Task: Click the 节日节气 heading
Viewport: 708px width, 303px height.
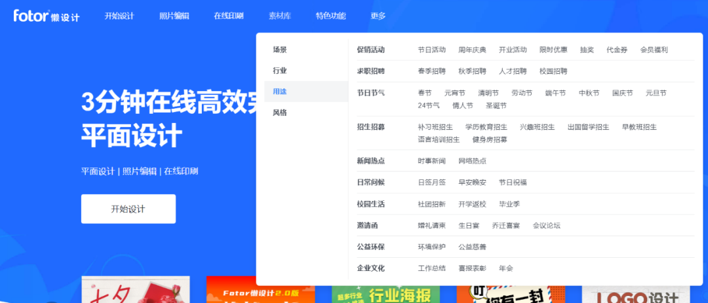Action: pos(370,93)
